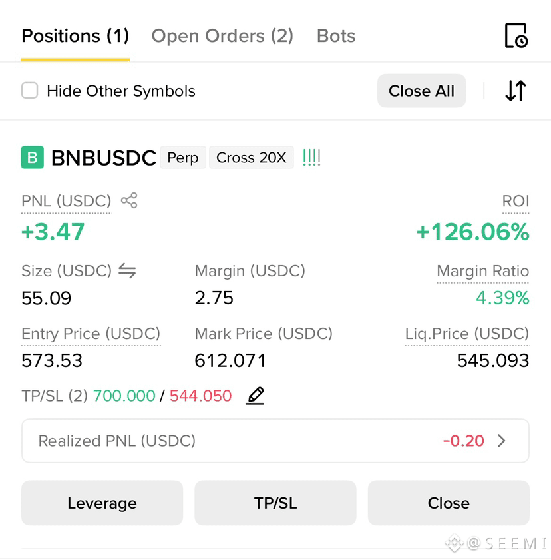
Task: Tap the Margin Ratio label for info
Action: point(483,271)
